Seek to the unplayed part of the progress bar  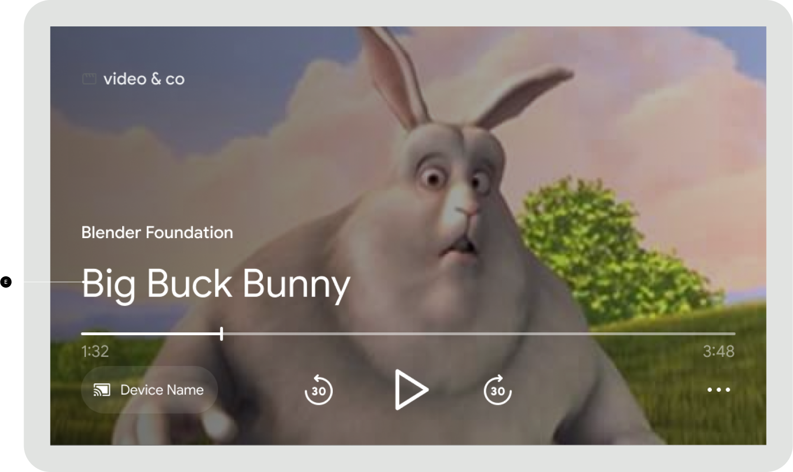pyautogui.click(x=479, y=333)
